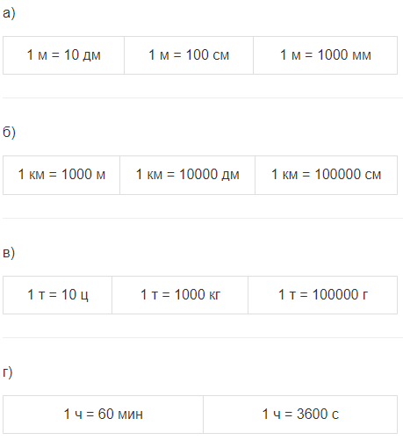Click the value '3600 с' in the last table
This screenshot has height=440, width=403.
(318, 414)
